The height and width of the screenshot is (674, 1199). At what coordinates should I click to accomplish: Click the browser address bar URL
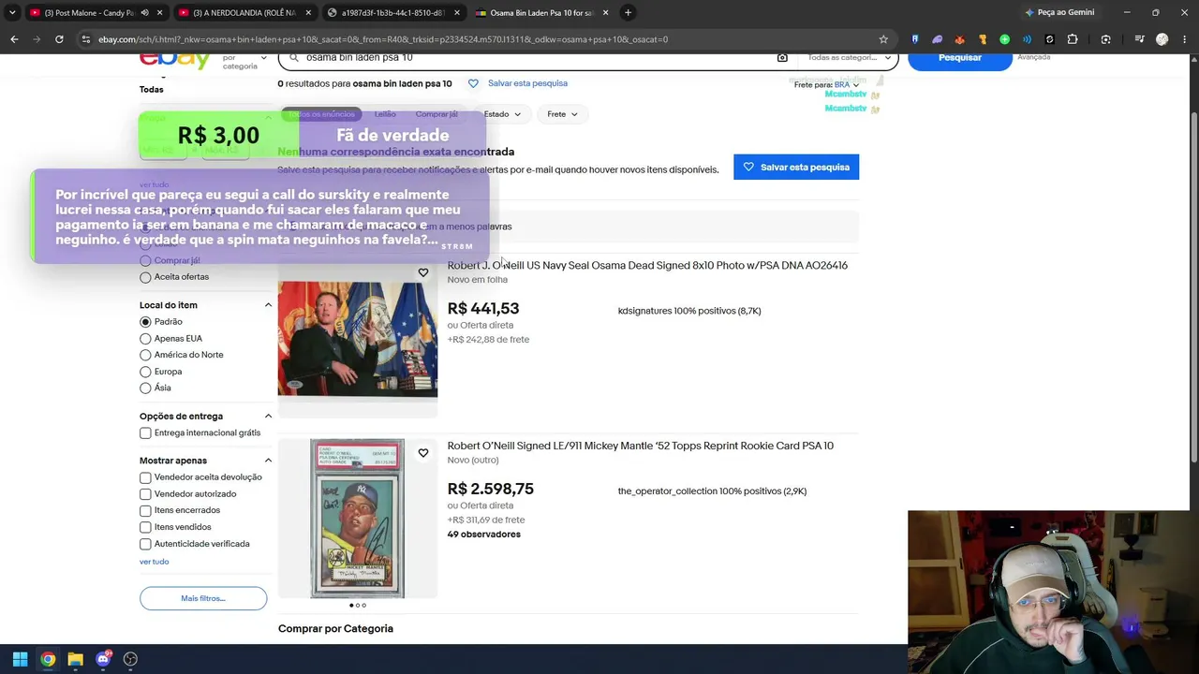(x=383, y=39)
